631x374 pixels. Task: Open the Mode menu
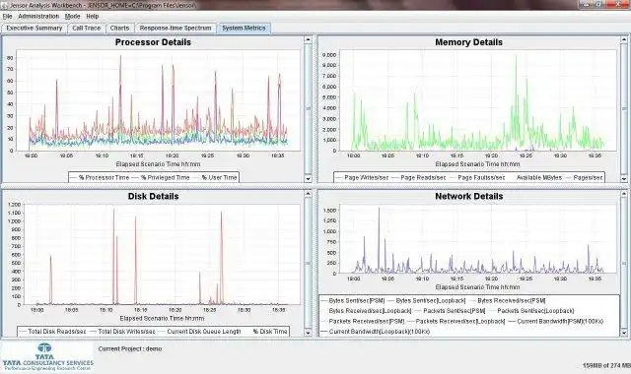(x=72, y=17)
